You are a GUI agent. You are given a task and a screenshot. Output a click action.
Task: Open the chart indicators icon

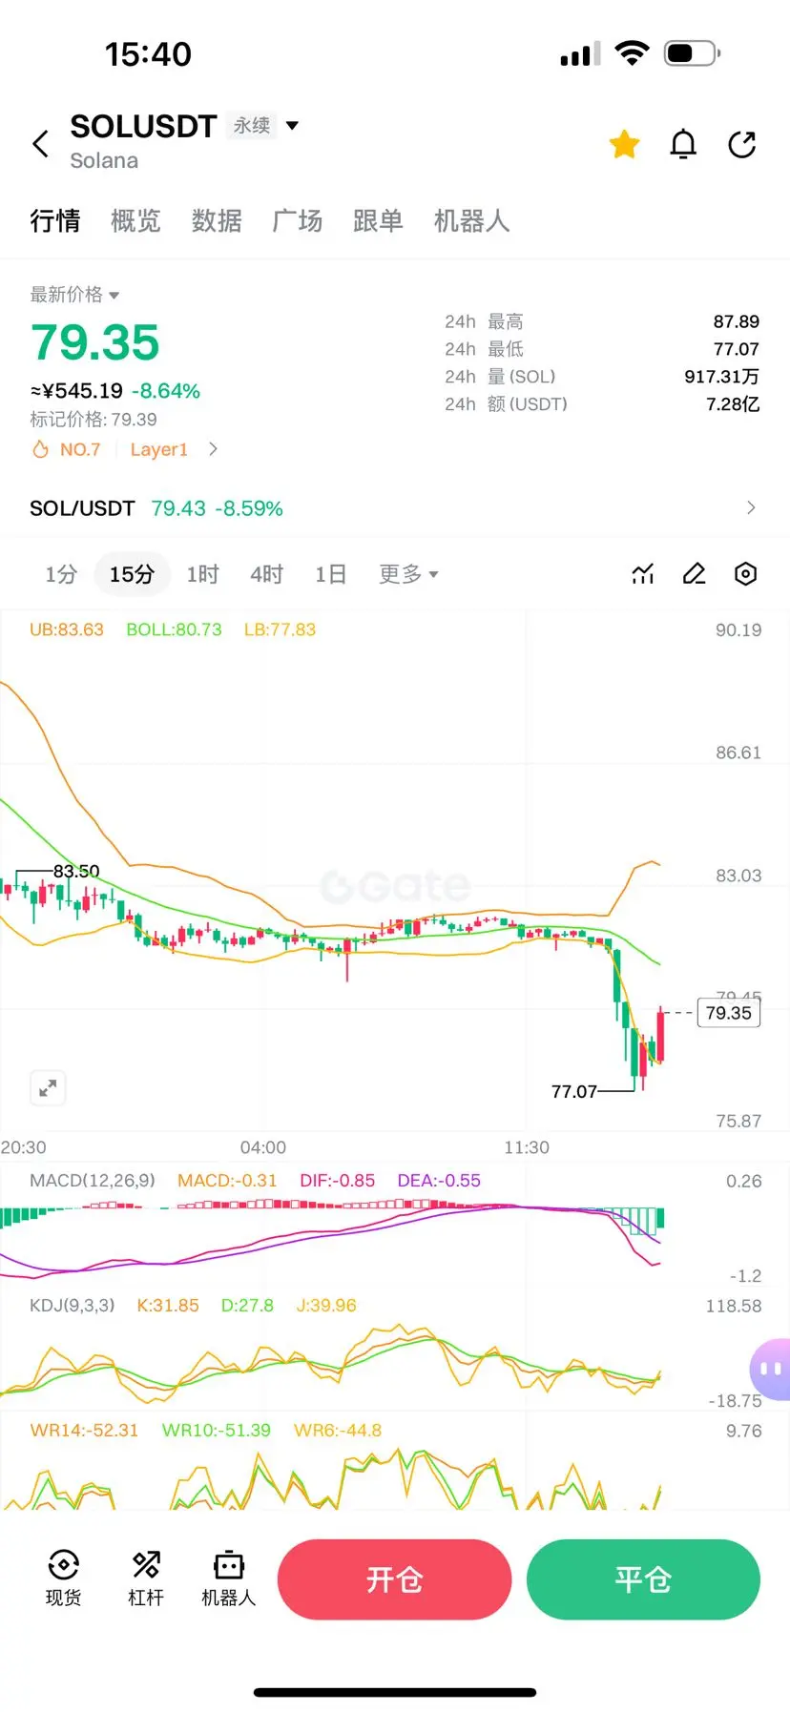click(643, 573)
